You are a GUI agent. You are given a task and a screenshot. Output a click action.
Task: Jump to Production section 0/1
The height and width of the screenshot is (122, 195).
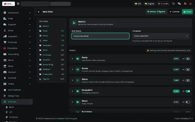tap(51, 74)
